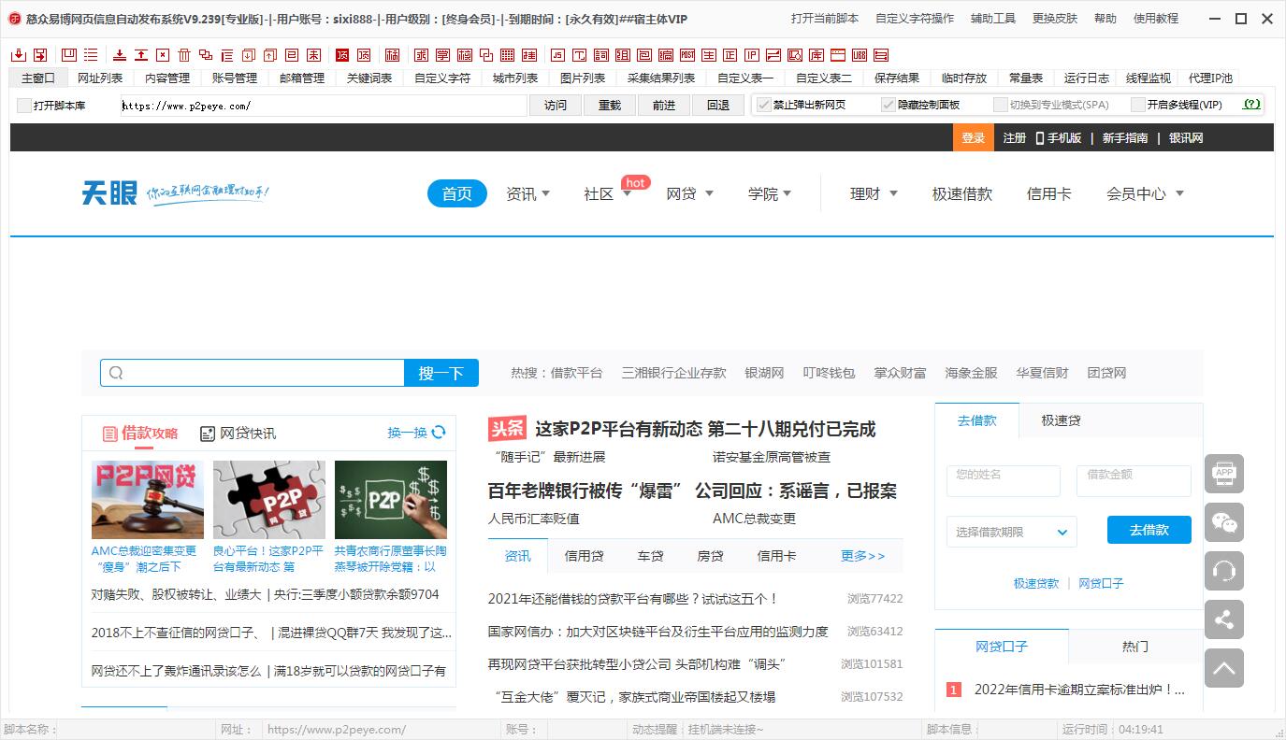Click the JS toolbar icon
1286x740 pixels.
pyautogui.click(x=557, y=55)
